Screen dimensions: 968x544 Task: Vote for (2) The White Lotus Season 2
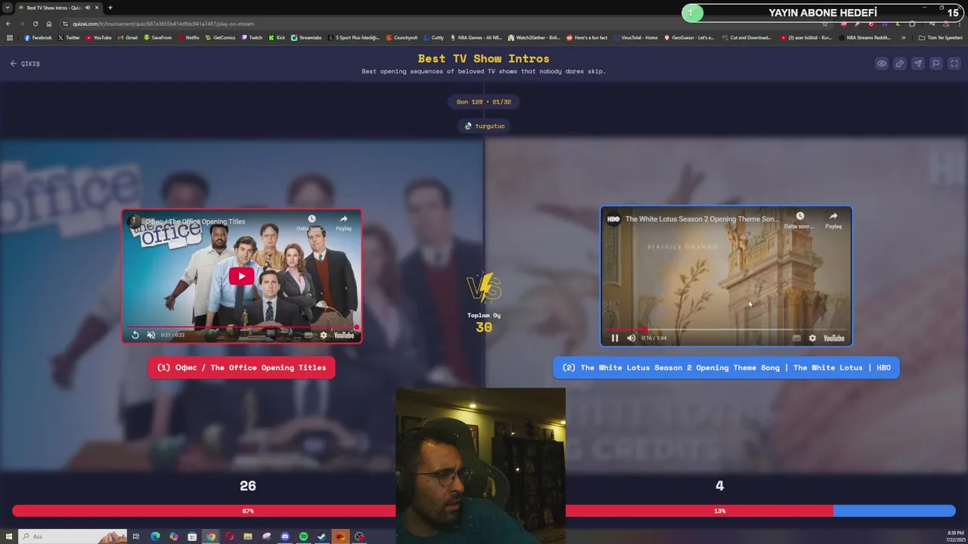[x=726, y=367]
